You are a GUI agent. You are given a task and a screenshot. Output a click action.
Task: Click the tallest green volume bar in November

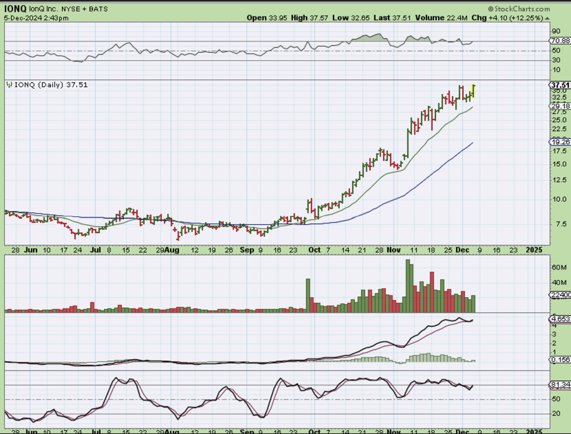(408, 286)
